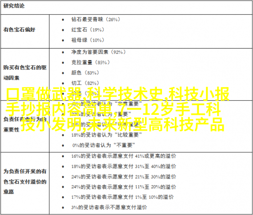
Task: Click the 3%的受访者表示不愿意支付溢价 line
Action: click(x=109, y=207)
